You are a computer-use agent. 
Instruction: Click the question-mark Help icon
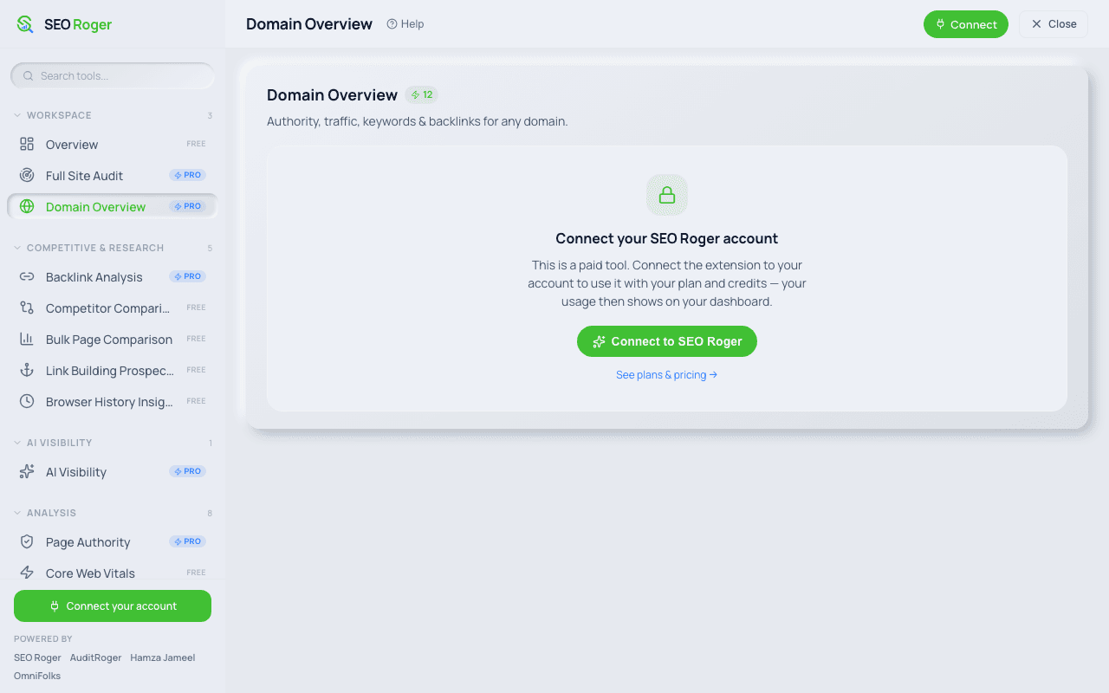coord(392,24)
